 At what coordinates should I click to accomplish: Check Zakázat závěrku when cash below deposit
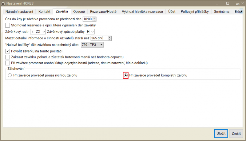pos(8,57)
